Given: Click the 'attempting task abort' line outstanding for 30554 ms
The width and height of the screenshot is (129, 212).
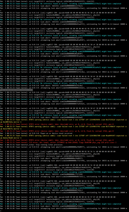Looking at the screenshot, I should (64, 178).
